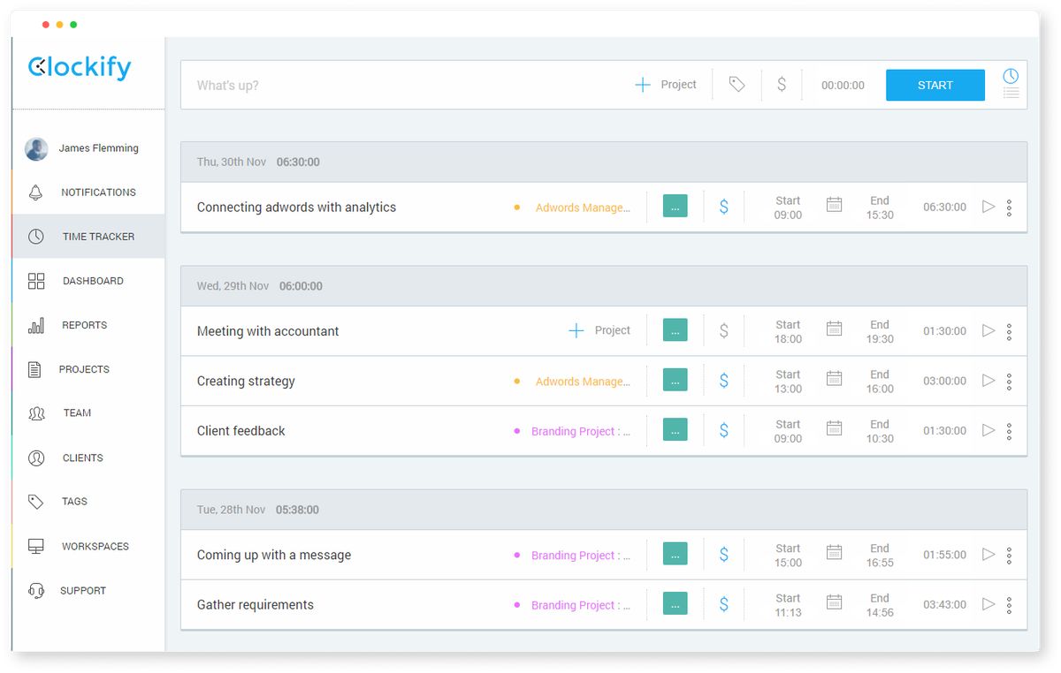Click the pink Branding Project color dot
The image size is (1061, 673).
[517, 431]
